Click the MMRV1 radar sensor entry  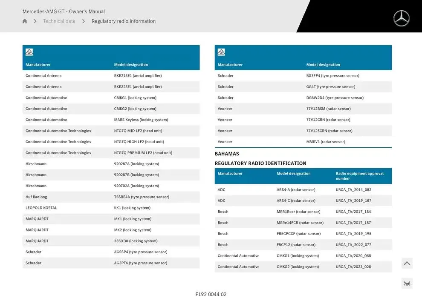(326, 142)
